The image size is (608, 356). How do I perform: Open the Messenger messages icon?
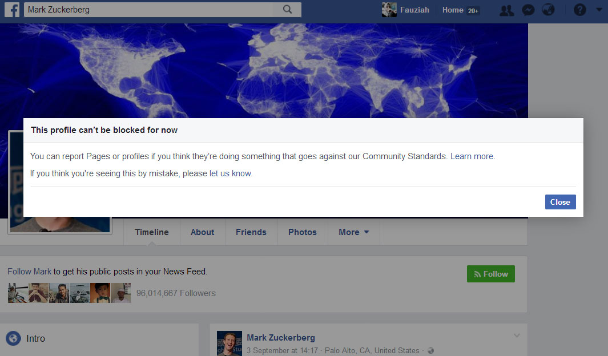[528, 10]
